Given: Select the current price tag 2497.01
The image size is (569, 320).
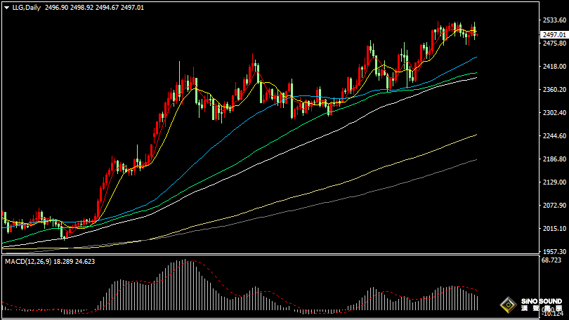Looking at the screenshot, I should point(554,34).
